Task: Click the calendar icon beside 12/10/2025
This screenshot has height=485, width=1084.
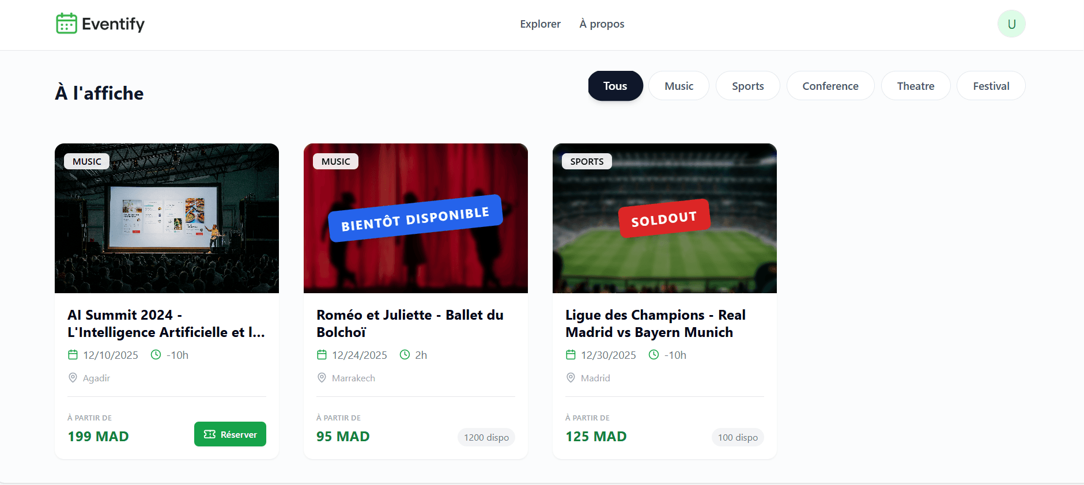Action: [73, 355]
